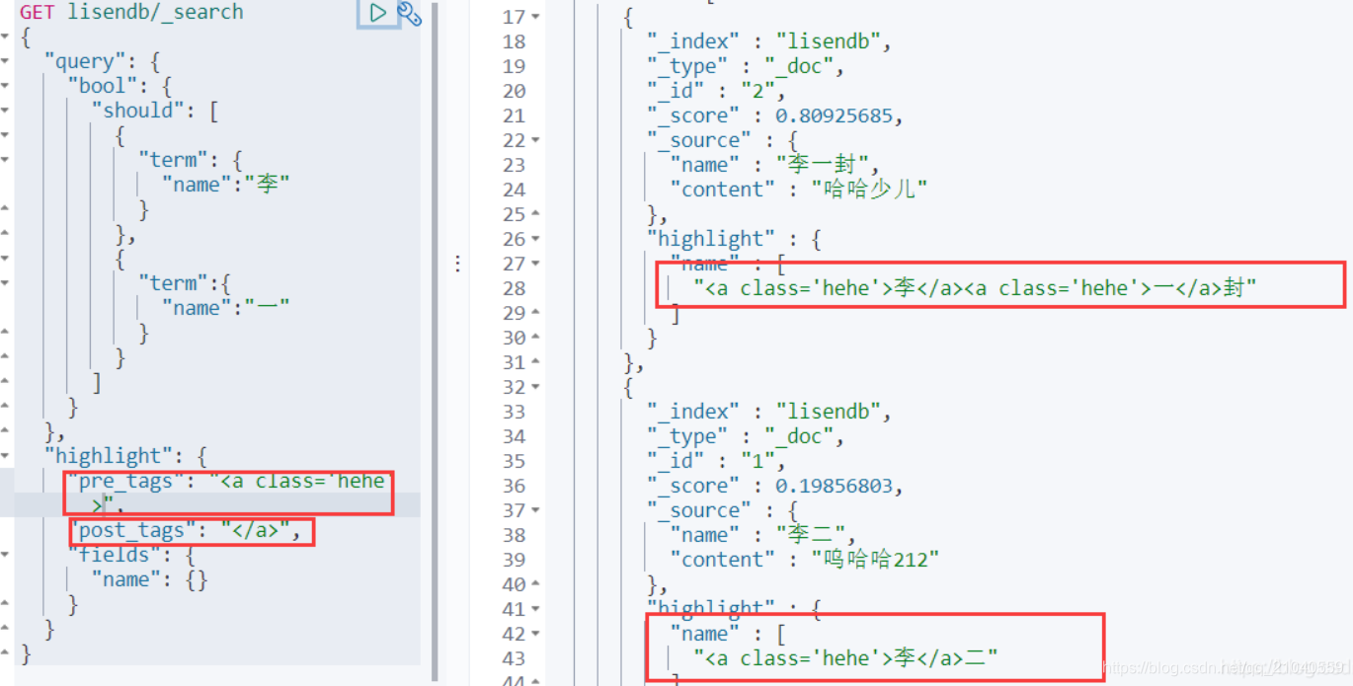Click line number 21 in the gutter

[514, 115]
